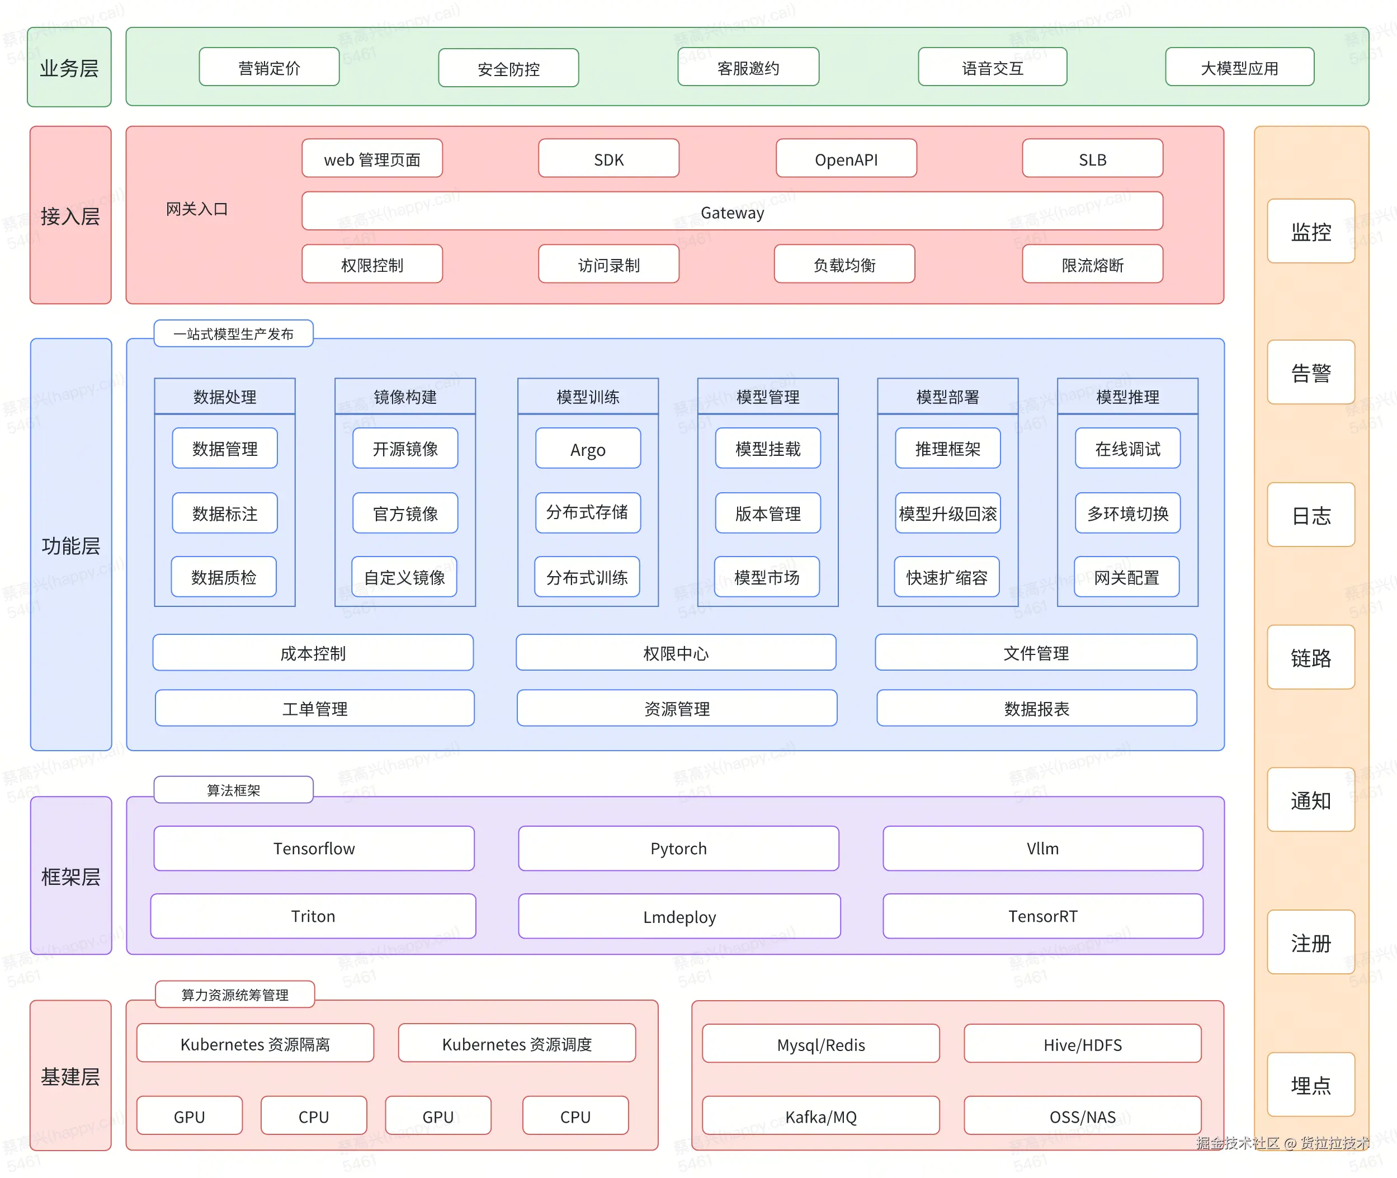This screenshot has height=1178, width=1397.
Task: Click the Pytorch framework box
Action: point(678,847)
